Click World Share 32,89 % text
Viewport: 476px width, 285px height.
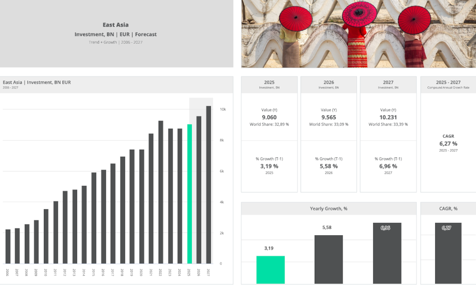click(x=269, y=124)
